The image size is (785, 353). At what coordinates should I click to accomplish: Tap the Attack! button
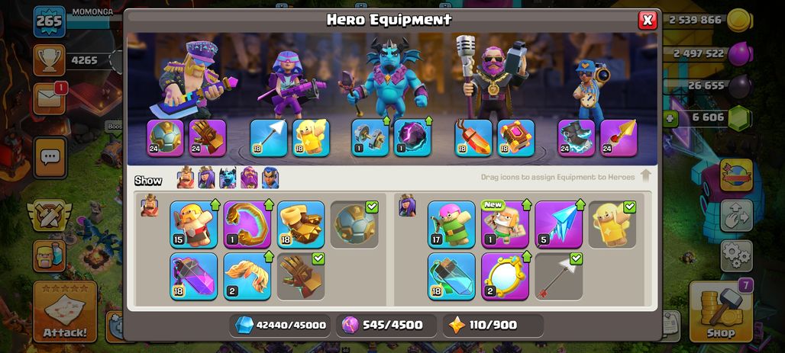coord(65,312)
